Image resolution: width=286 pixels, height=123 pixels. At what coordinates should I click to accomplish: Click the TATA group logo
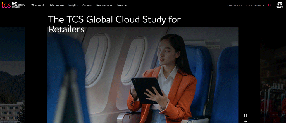[x=280, y=5]
